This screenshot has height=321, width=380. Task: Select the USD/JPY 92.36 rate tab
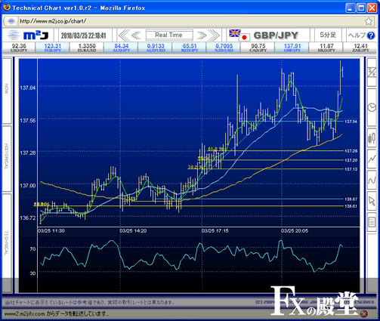[19, 48]
